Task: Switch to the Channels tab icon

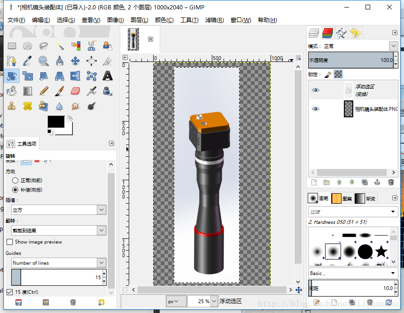Action: (x=328, y=33)
